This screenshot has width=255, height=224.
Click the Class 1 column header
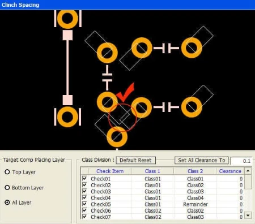[152, 171]
